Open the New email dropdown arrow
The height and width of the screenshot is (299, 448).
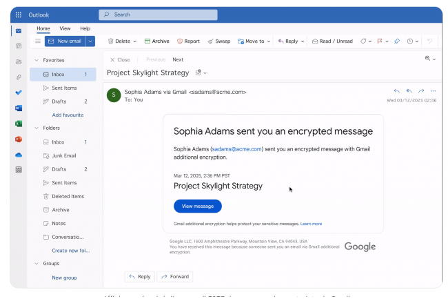90,41
